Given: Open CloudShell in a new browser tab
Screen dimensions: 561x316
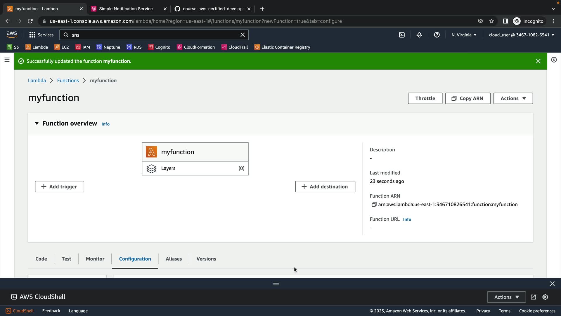Looking at the screenshot, I should 533,297.
